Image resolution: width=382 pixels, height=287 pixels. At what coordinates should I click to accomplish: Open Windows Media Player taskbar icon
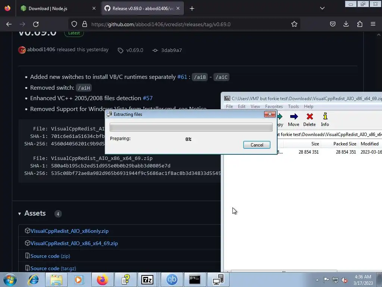pyautogui.click(x=79, y=280)
